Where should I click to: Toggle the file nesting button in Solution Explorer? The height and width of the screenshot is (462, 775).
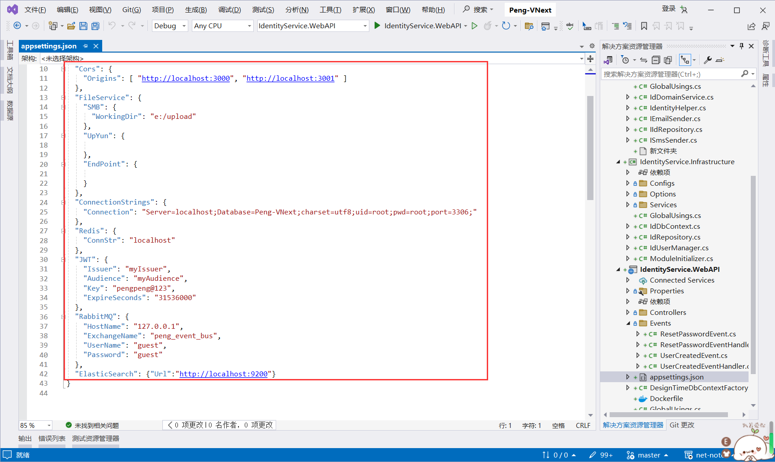point(685,60)
